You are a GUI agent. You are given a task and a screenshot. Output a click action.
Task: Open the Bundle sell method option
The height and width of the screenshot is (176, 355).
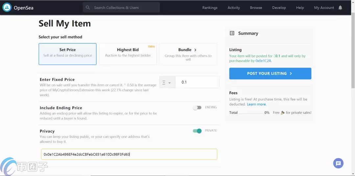pos(188,54)
